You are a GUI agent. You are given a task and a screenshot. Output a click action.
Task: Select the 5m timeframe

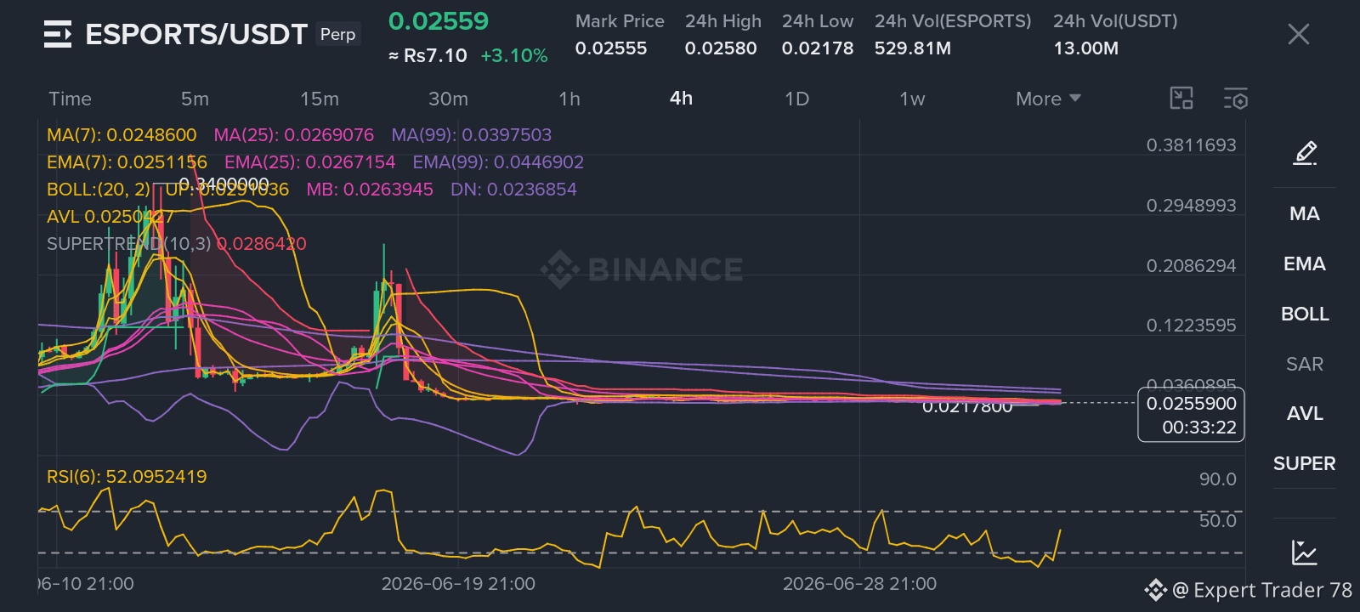(x=195, y=99)
